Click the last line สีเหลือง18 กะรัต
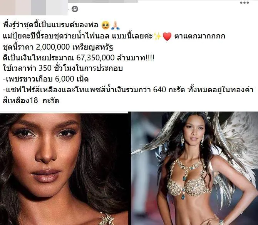 tap(31, 101)
